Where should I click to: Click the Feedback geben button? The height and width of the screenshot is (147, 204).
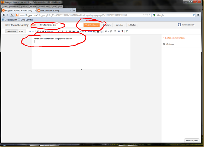pos(192,141)
